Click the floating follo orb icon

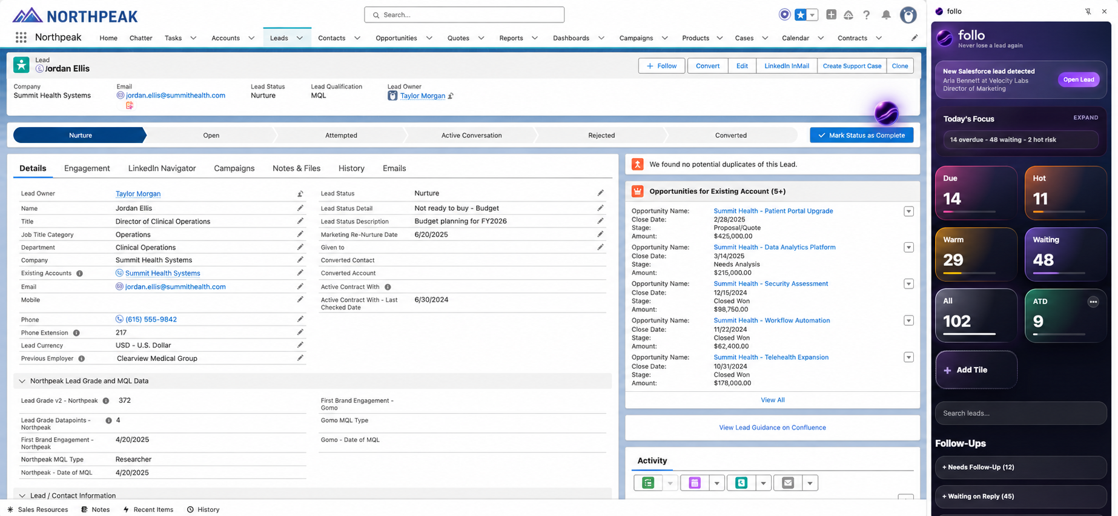point(886,113)
